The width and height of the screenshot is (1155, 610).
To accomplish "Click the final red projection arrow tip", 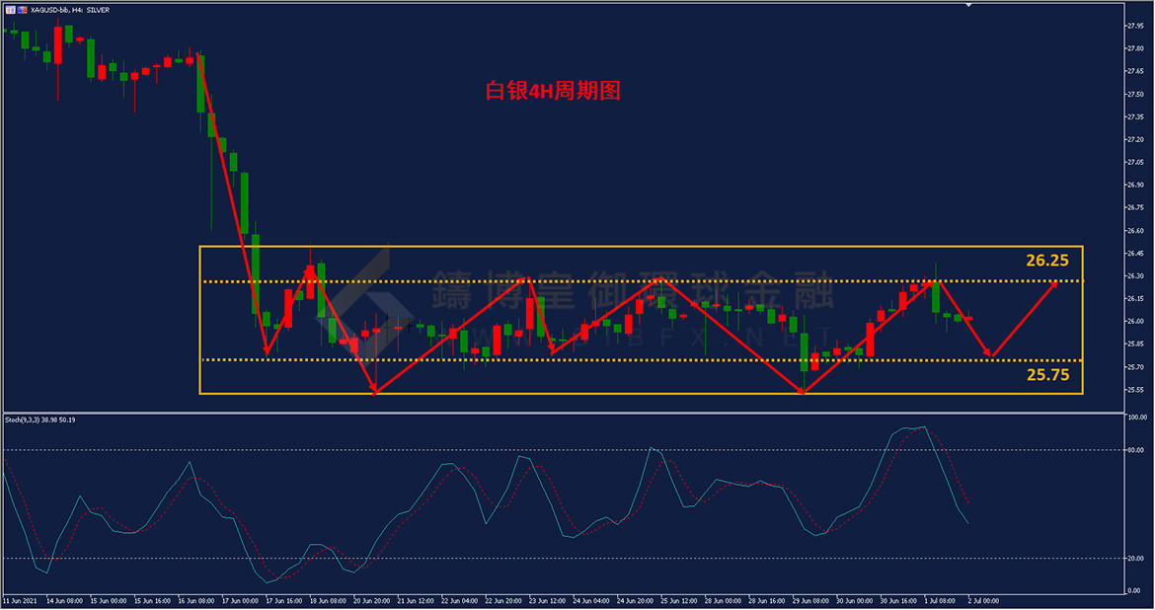I will point(1057,282).
